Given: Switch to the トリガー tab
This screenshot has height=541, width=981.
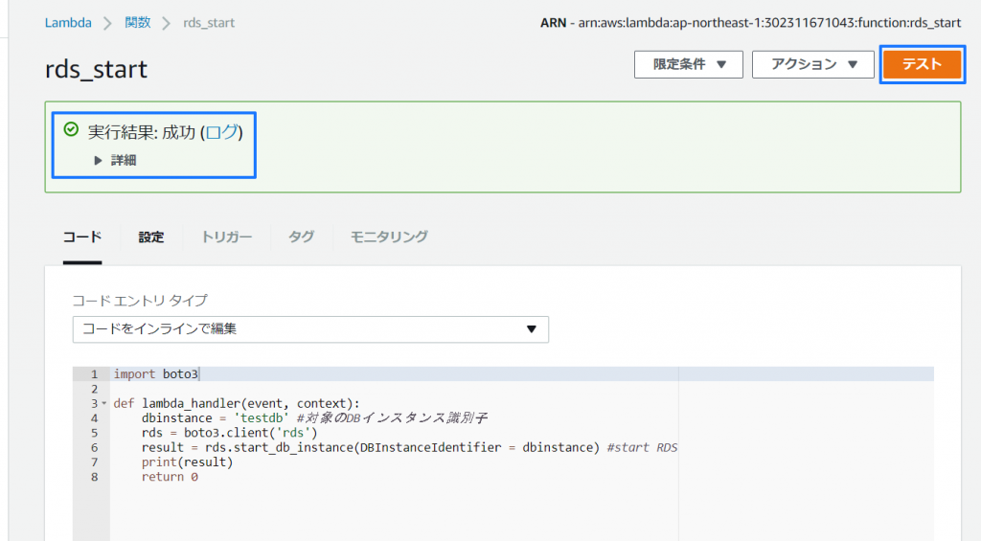Looking at the screenshot, I should point(226,237).
